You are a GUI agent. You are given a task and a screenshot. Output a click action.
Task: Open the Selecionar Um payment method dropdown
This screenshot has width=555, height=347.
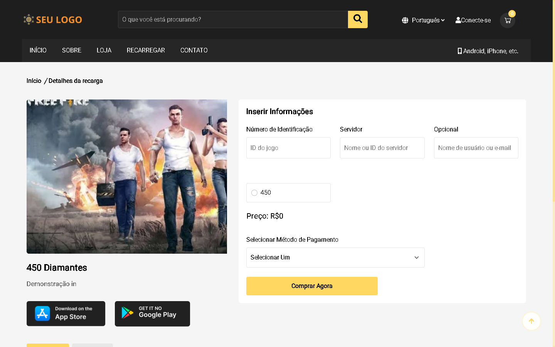pos(335,258)
